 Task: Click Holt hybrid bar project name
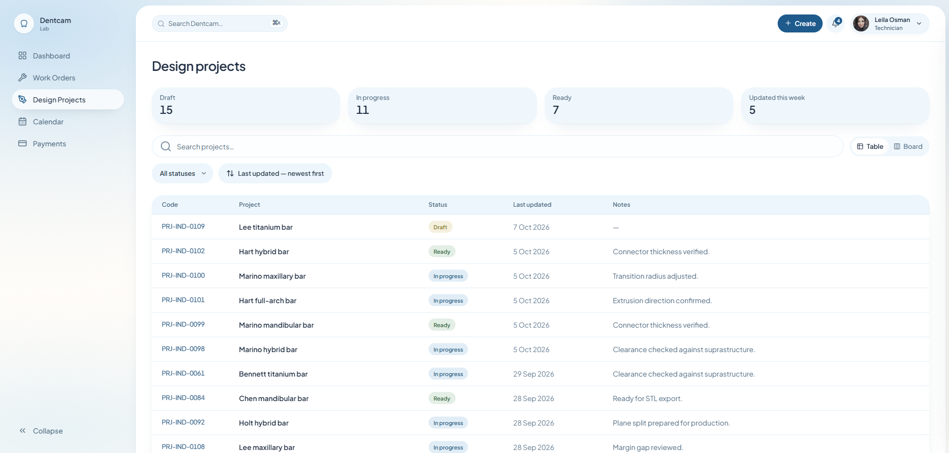pyautogui.click(x=264, y=423)
